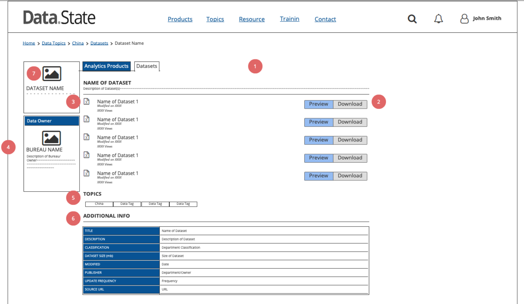Go to China via the breadcrumb trail

78,43
